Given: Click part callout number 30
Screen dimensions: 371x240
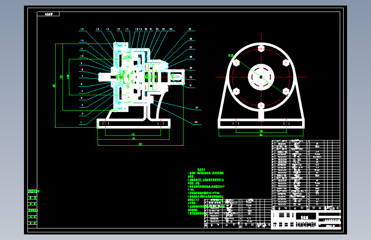Looking at the screenshot, I should tap(191, 77).
